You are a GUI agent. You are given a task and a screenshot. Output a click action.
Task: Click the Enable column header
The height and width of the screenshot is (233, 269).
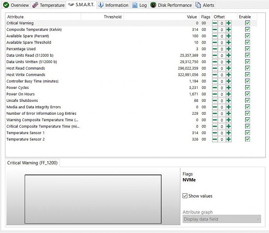[247, 17]
